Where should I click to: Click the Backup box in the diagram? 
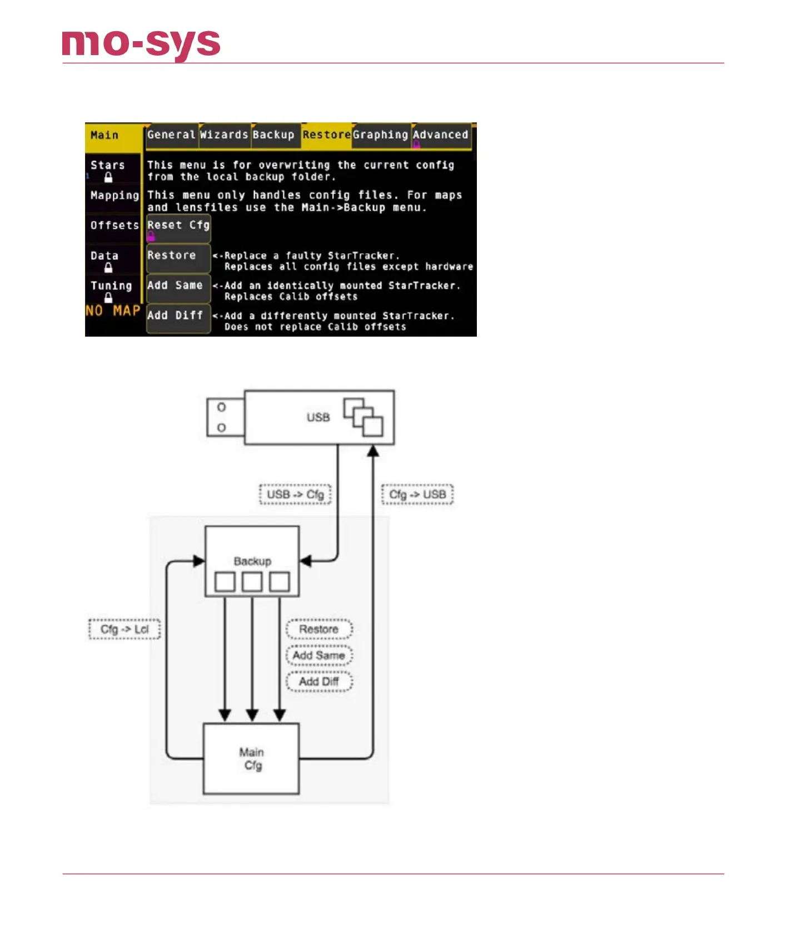coord(252,561)
